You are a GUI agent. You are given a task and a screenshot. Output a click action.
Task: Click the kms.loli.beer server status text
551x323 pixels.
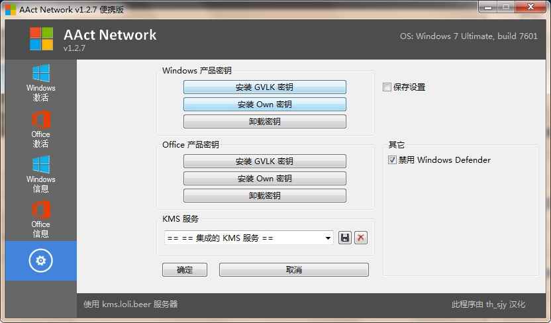point(130,304)
